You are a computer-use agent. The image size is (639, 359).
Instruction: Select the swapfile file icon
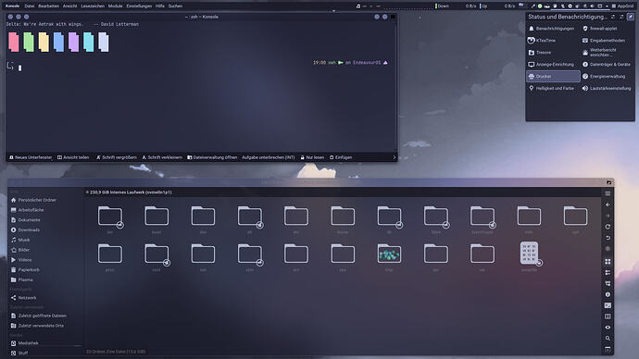coord(529,254)
